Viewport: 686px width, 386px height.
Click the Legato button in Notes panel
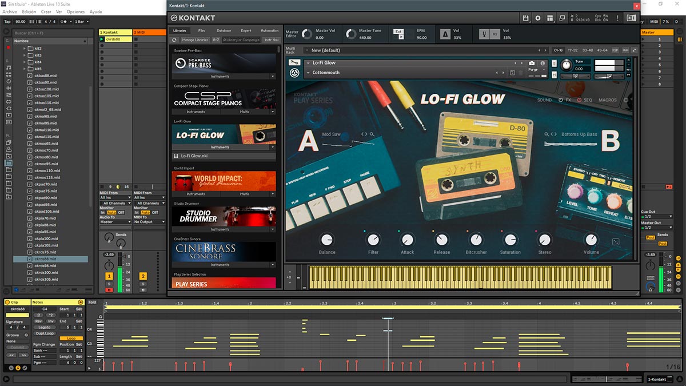tap(43, 327)
